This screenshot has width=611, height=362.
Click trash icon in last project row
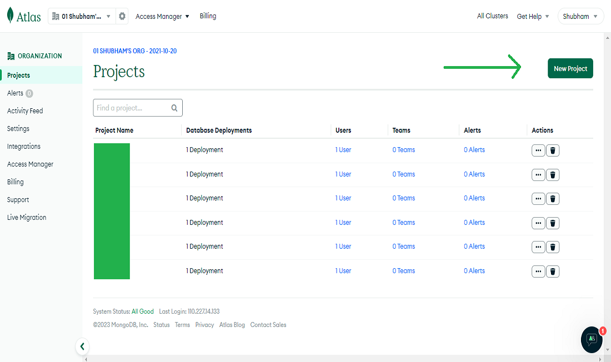(x=553, y=271)
